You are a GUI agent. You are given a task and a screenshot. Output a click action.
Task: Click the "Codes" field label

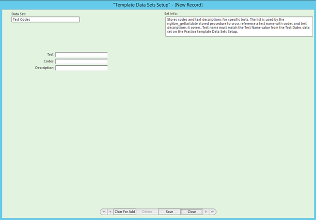point(48,61)
